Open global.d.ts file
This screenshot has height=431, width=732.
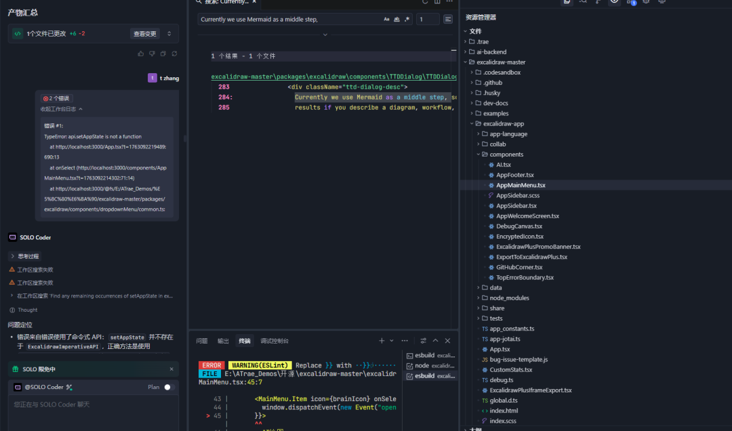[x=503, y=401]
